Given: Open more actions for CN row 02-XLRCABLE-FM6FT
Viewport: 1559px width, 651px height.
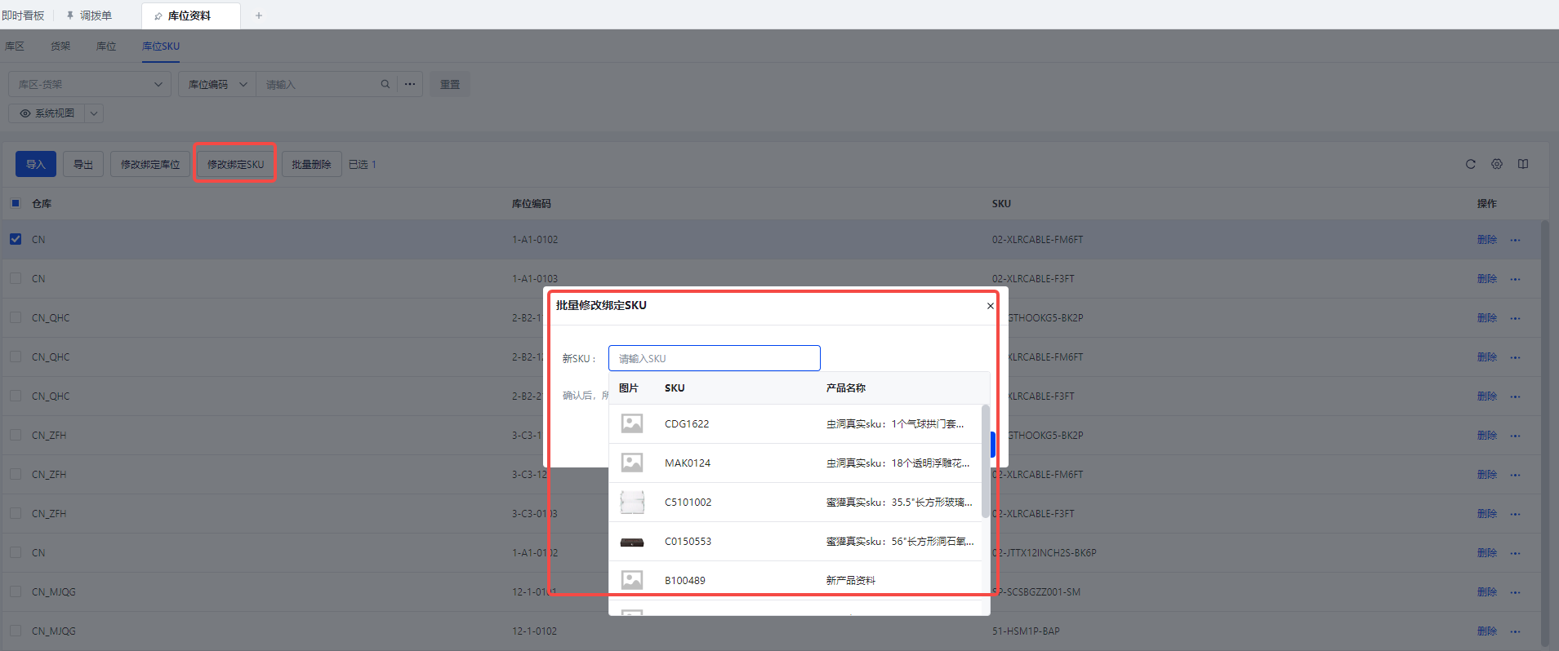Looking at the screenshot, I should coord(1516,240).
